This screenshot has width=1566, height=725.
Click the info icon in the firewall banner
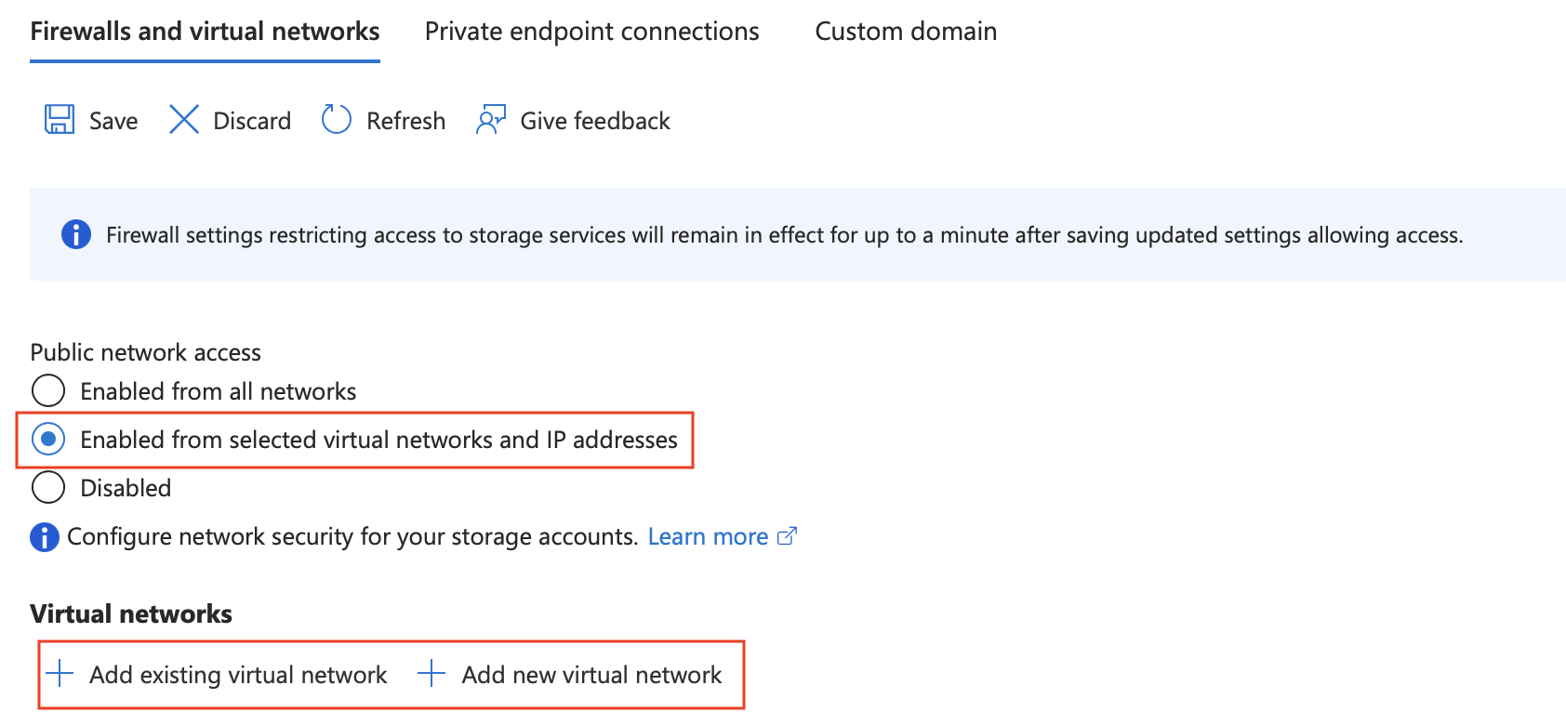point(76,234)
